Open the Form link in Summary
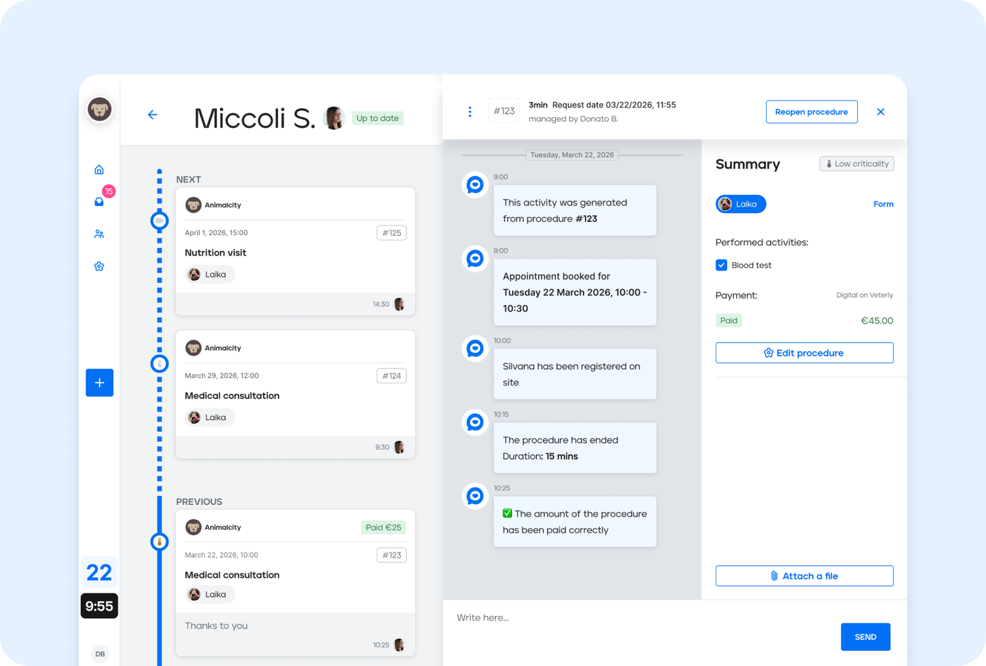Screen dimensions: 986x666 click(x=883, y=204)
